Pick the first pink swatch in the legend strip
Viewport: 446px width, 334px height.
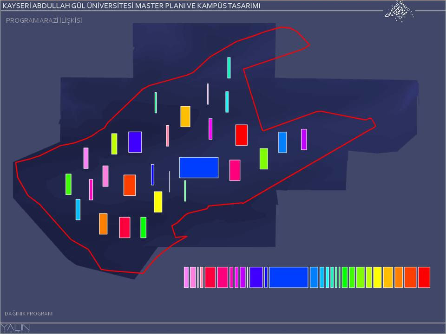186,277
